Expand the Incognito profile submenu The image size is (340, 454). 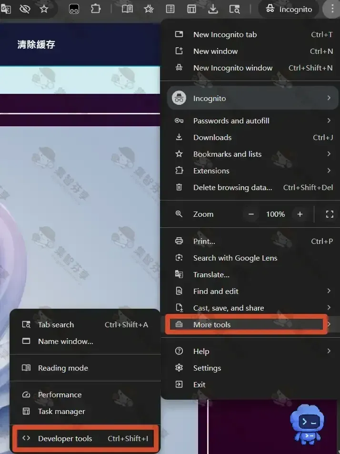pyautogui.click(x=252, y=98)
